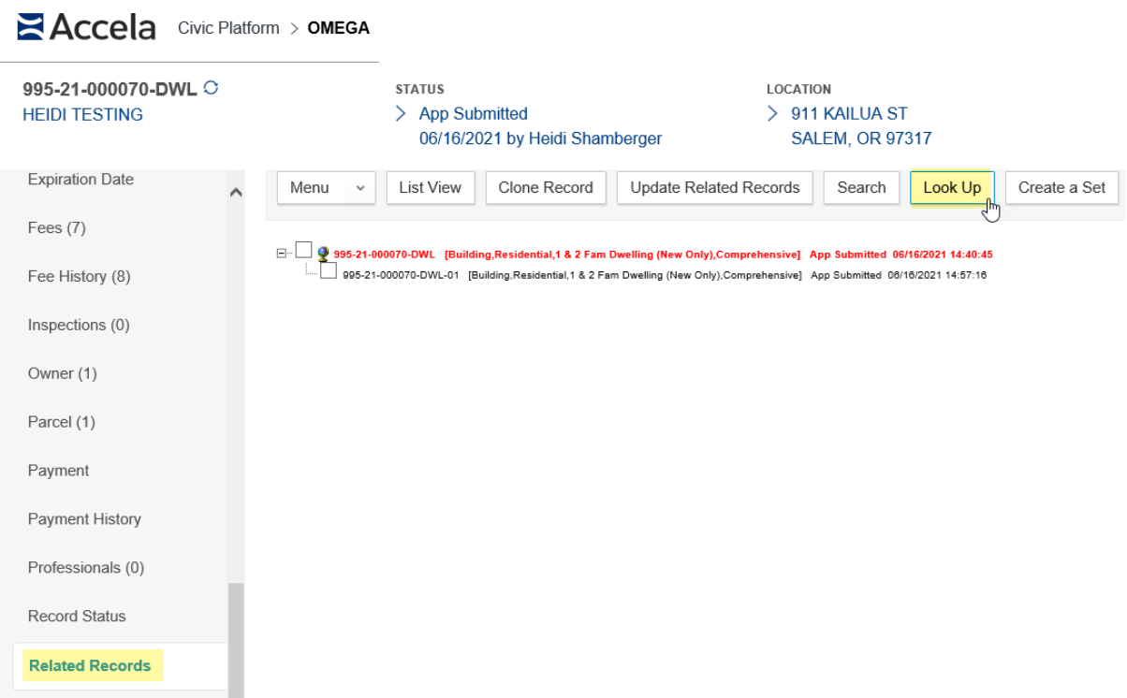
Task: Click the refresh icon beside record number
Action: pos(211,89)
